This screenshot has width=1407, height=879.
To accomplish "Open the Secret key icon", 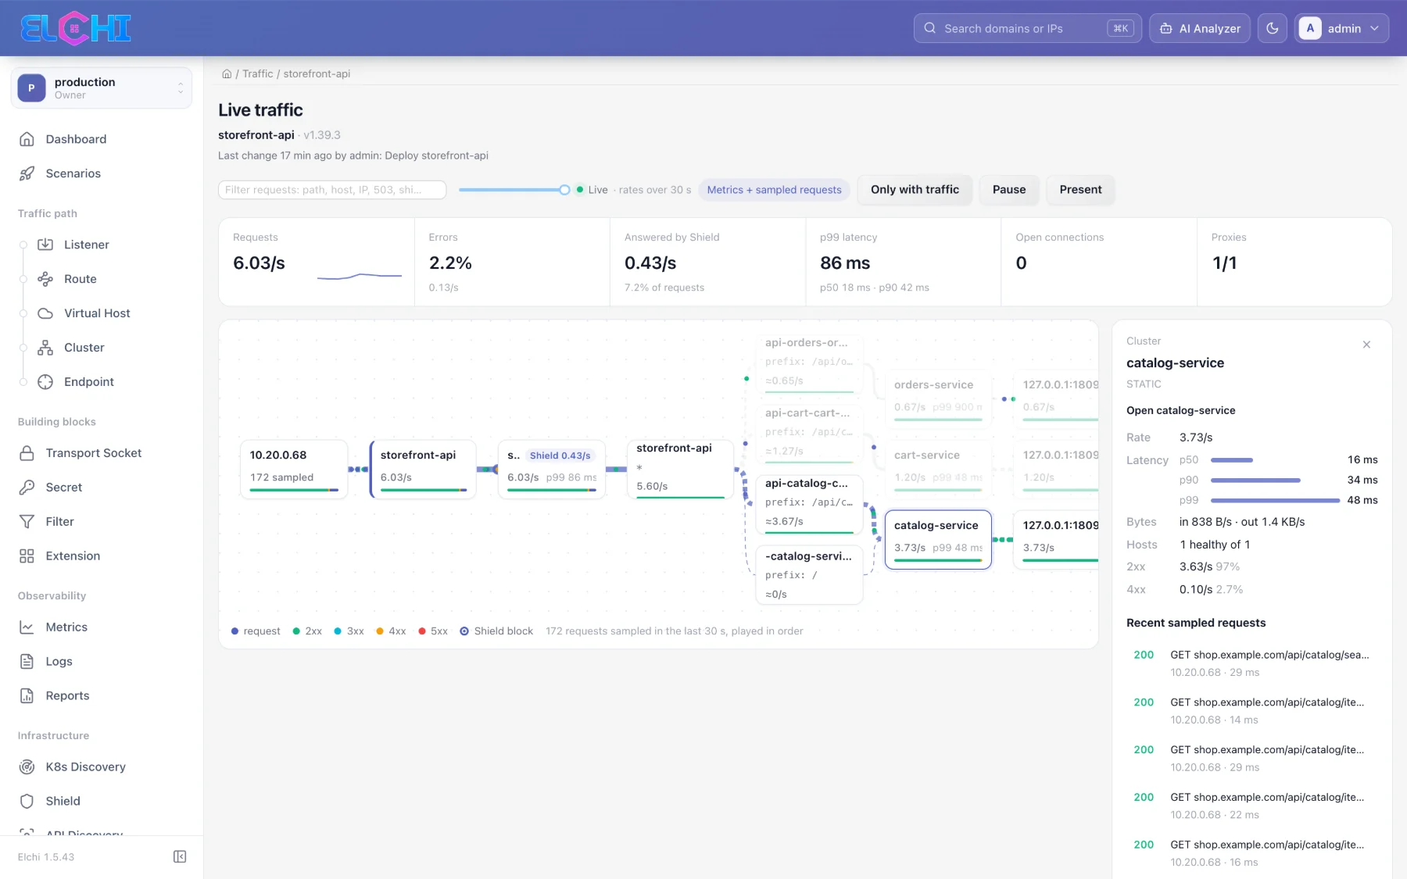I will coord(27,488).
